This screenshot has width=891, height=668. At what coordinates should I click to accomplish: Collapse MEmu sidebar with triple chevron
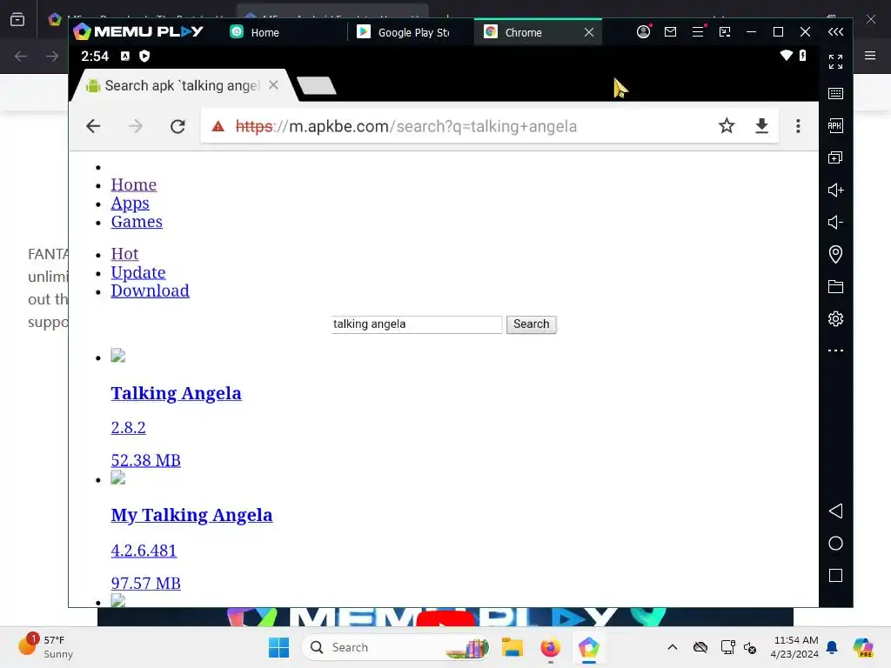point(835,32)
